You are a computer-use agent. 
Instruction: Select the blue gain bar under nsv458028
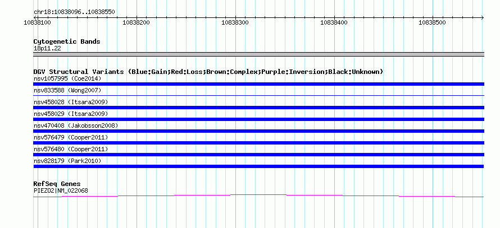pyautogui.click(x=258, y=108)
